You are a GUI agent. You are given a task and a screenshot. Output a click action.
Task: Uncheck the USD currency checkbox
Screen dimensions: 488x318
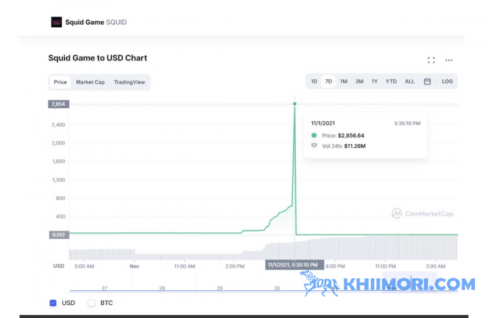click(53, 303)
